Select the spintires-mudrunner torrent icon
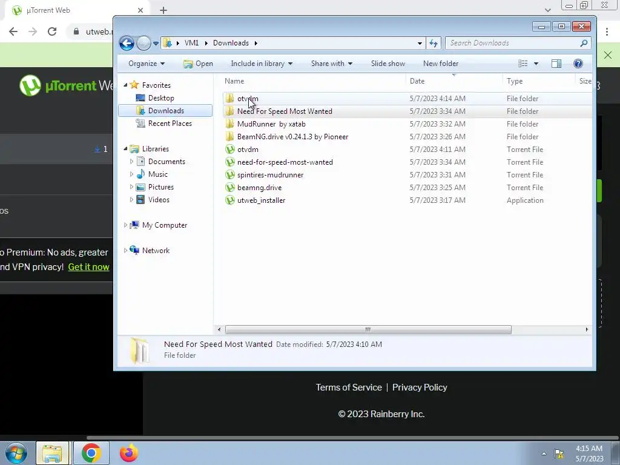620x465 pixels. point(229,174)
